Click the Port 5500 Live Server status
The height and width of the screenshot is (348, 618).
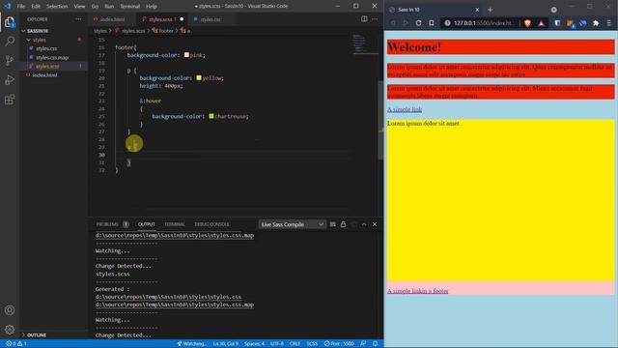[x=339, y=344]
